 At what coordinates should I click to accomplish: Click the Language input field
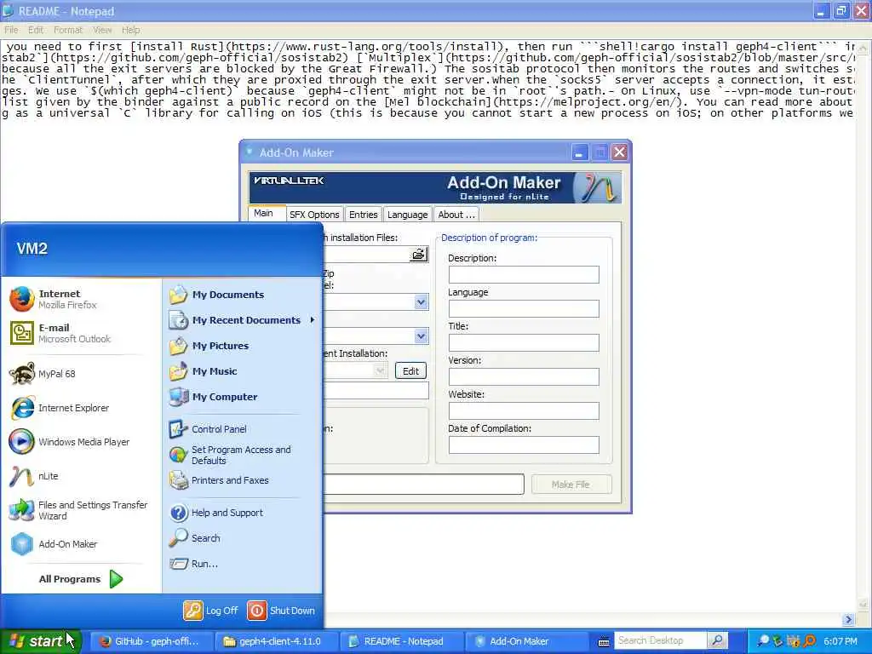click(524, 308)
